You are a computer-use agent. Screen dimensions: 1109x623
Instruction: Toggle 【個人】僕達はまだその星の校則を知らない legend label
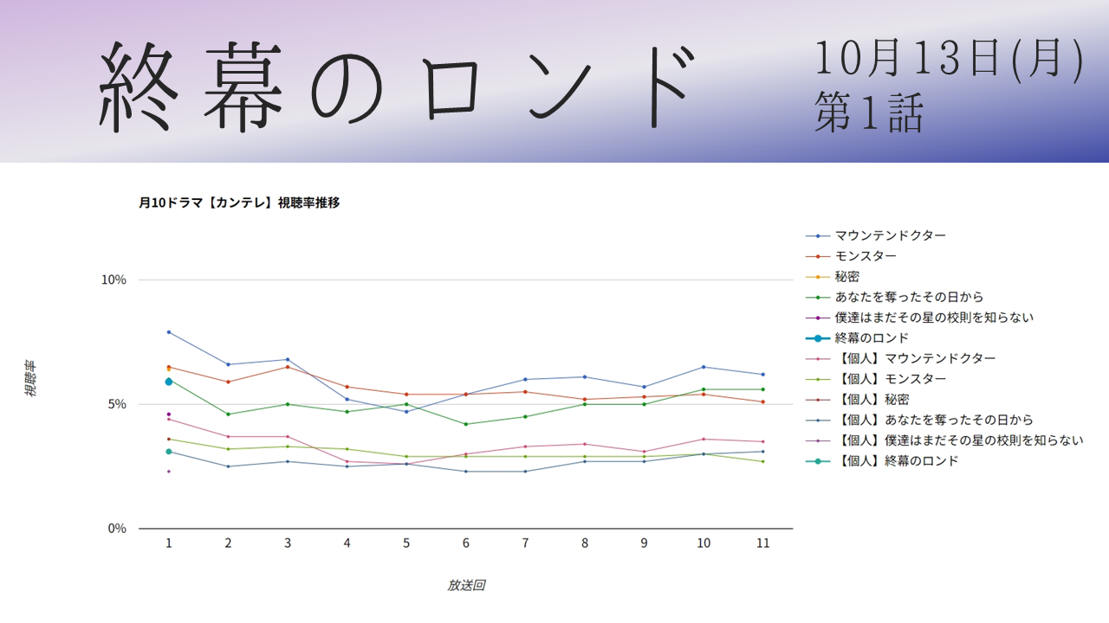[x=959, y=440]
